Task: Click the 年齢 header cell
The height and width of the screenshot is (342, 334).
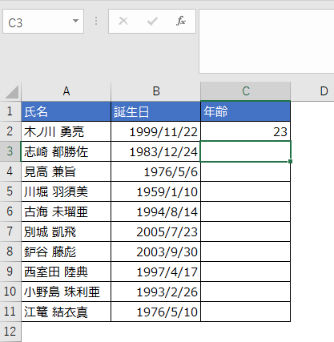Action: pos(246,111)
